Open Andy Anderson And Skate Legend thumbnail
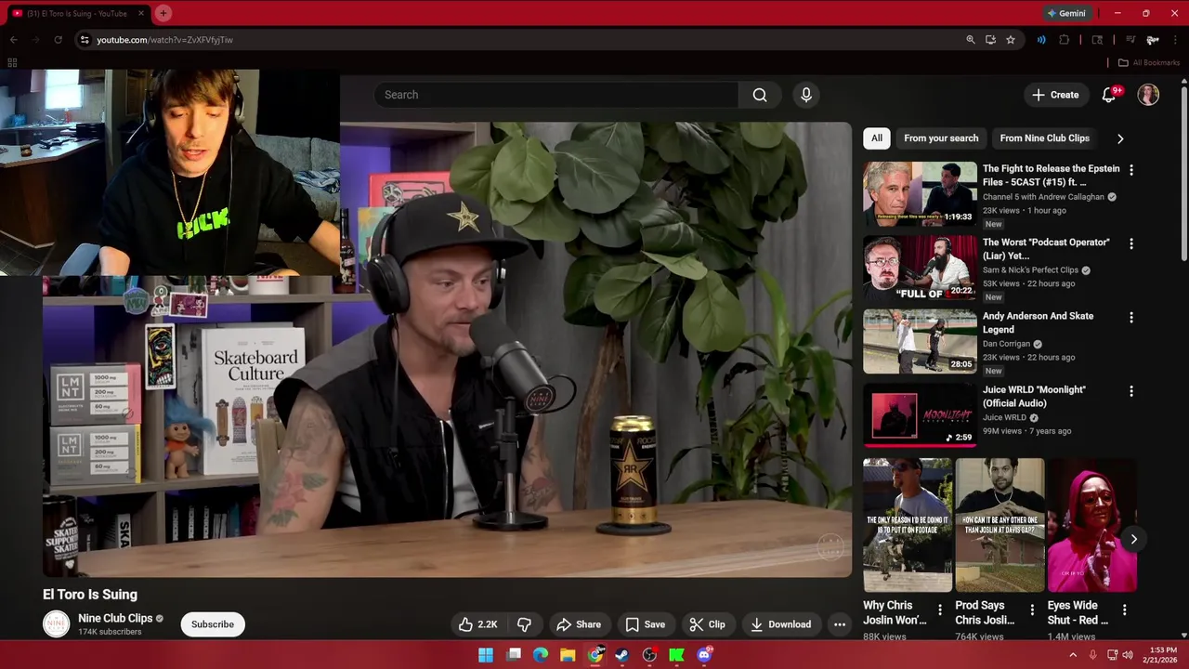Viewport: 1189px width, 669px height. pyautogui.click(x=920, y=341)
